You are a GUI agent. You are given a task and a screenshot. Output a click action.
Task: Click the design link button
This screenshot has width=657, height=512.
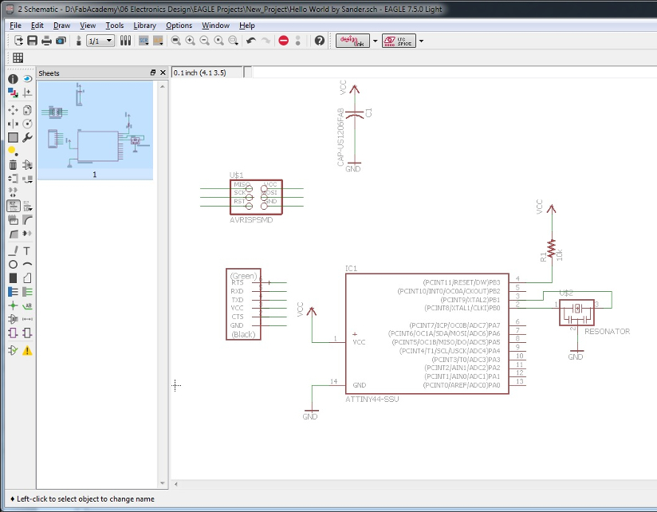coord(352,41)
